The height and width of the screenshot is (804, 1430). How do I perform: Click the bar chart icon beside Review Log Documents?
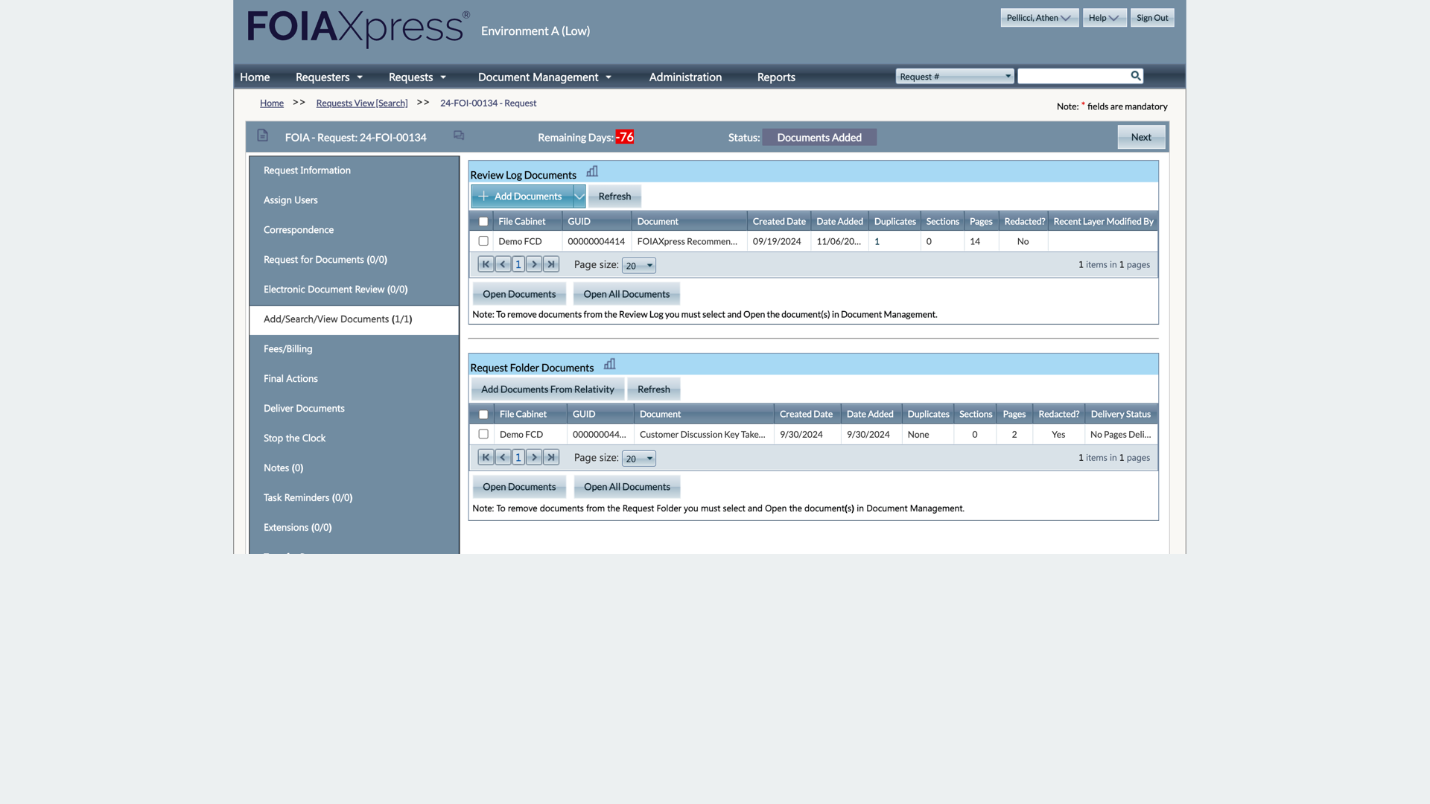[591, 171]
